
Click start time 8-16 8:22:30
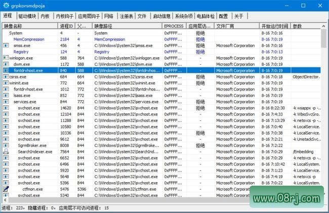273,108
